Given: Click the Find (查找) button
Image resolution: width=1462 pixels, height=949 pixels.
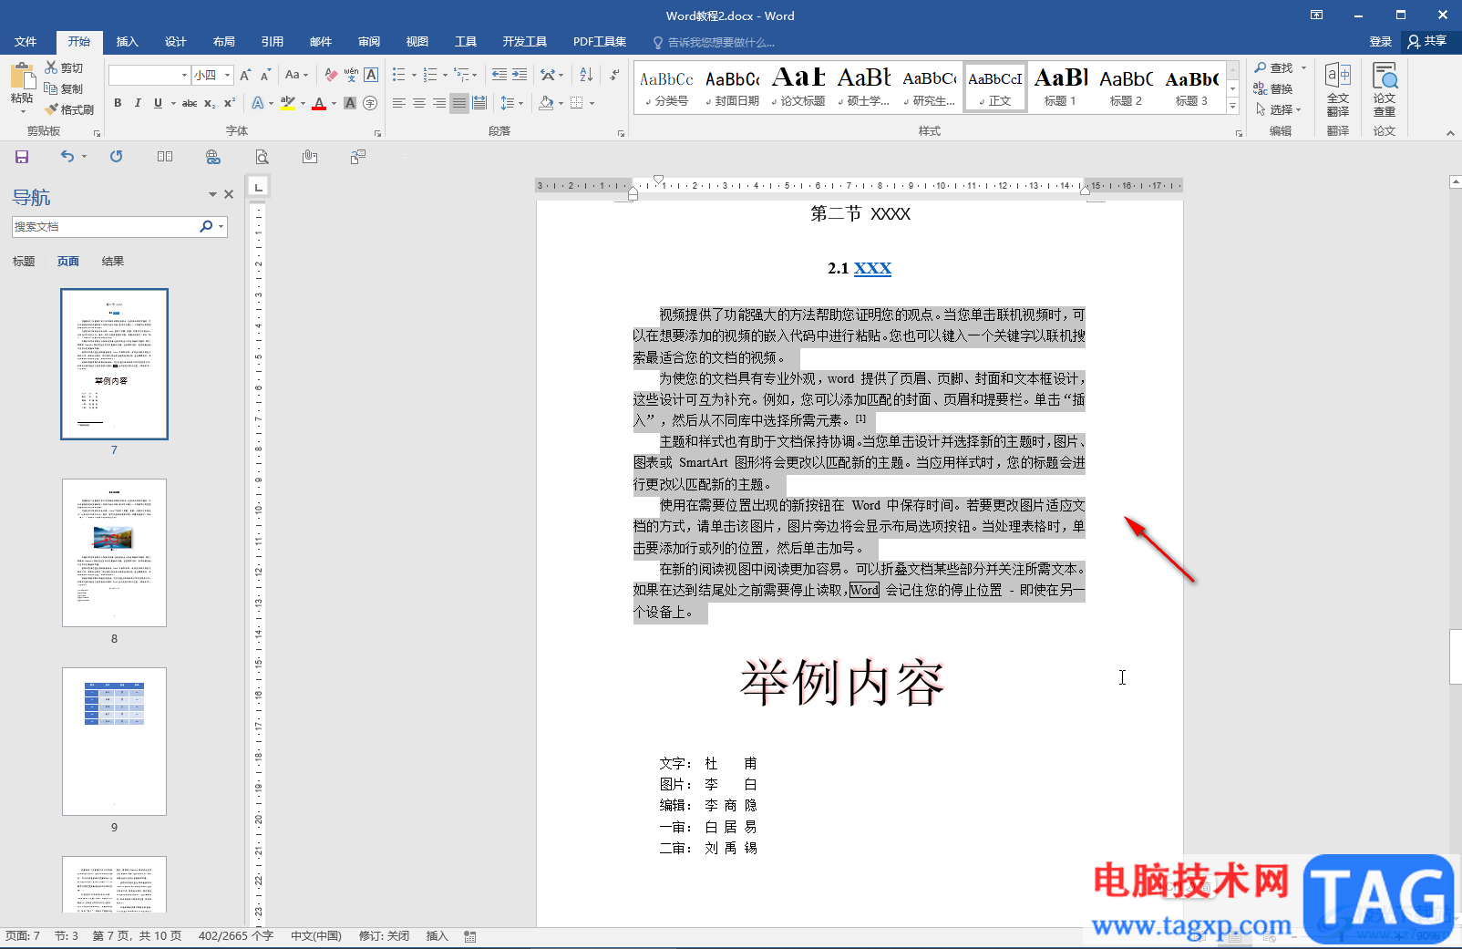Looking at the screenshot, I should coord(1274,67).
